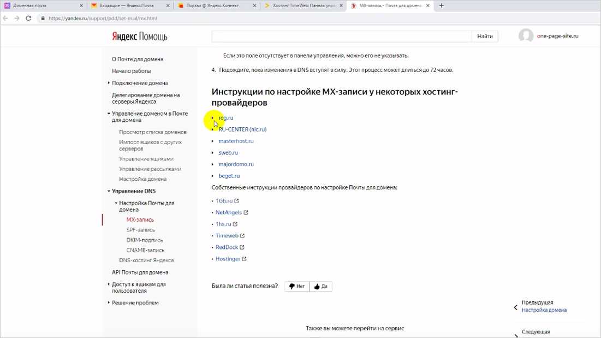This screenshot has width=601, height=338.
Task: Click external link icon next to 1hs.ru
Action: click(x=235, y=224)
